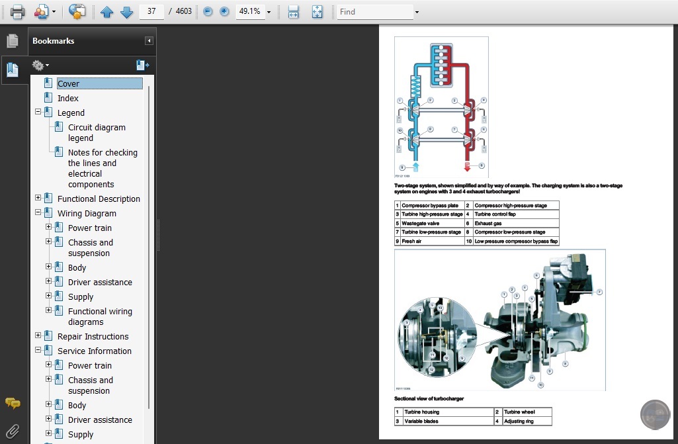Collapse the Service Information node
The height and width of the screenshot is (444, 678).
tap(38, 350)
